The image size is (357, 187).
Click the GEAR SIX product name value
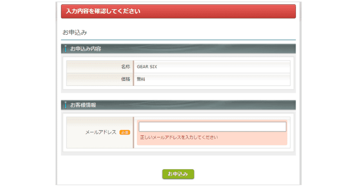(x=147, y=67)
